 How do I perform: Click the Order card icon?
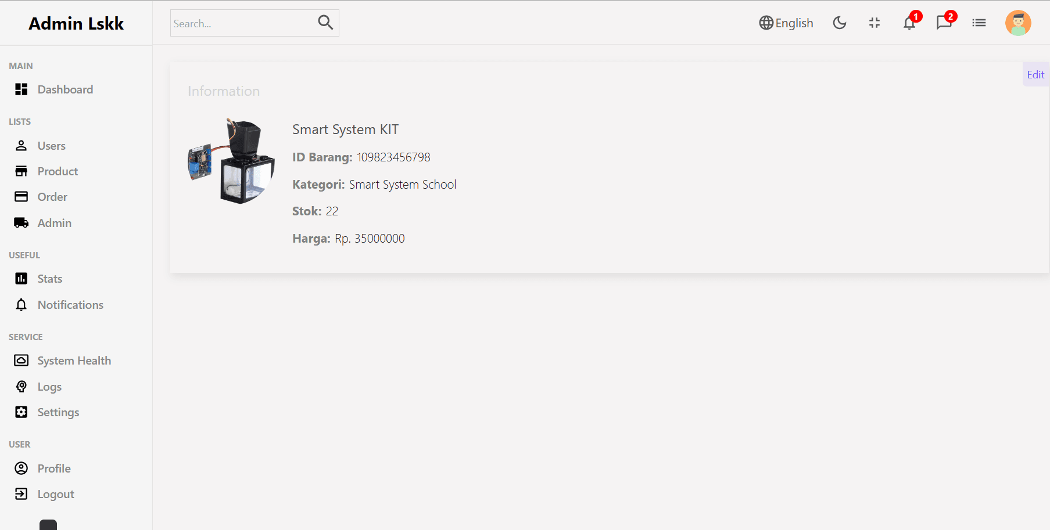pos(21,197)
